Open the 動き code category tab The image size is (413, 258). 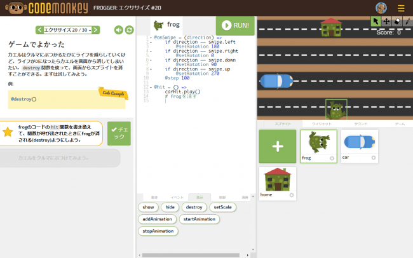coord(154,198)
